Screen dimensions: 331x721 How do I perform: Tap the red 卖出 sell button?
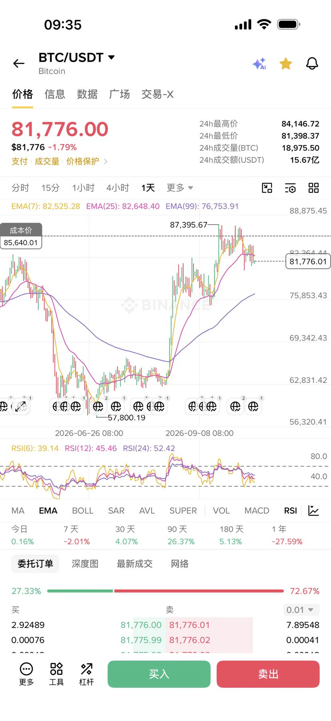[268, 674]
